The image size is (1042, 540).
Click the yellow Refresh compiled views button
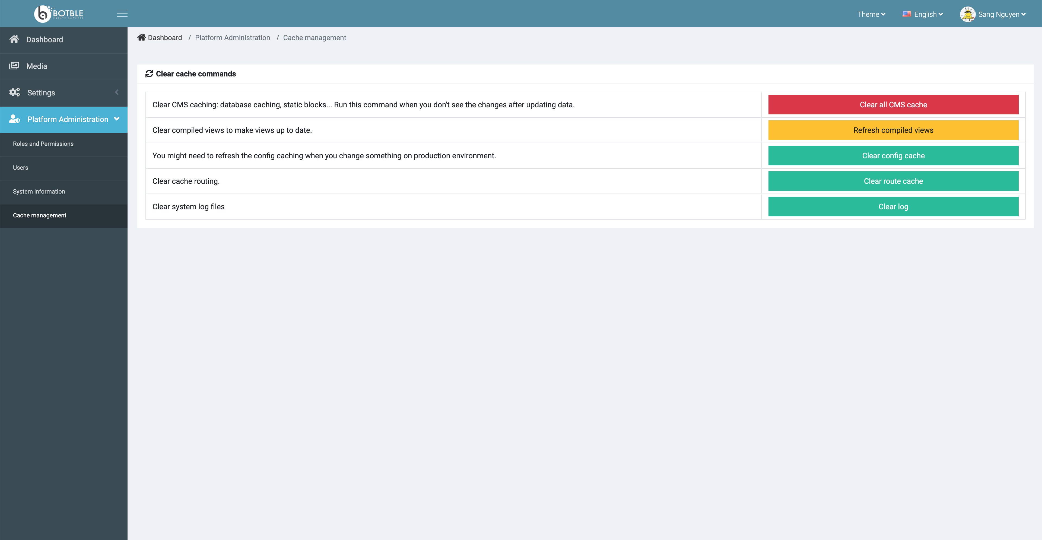[893, 130]
